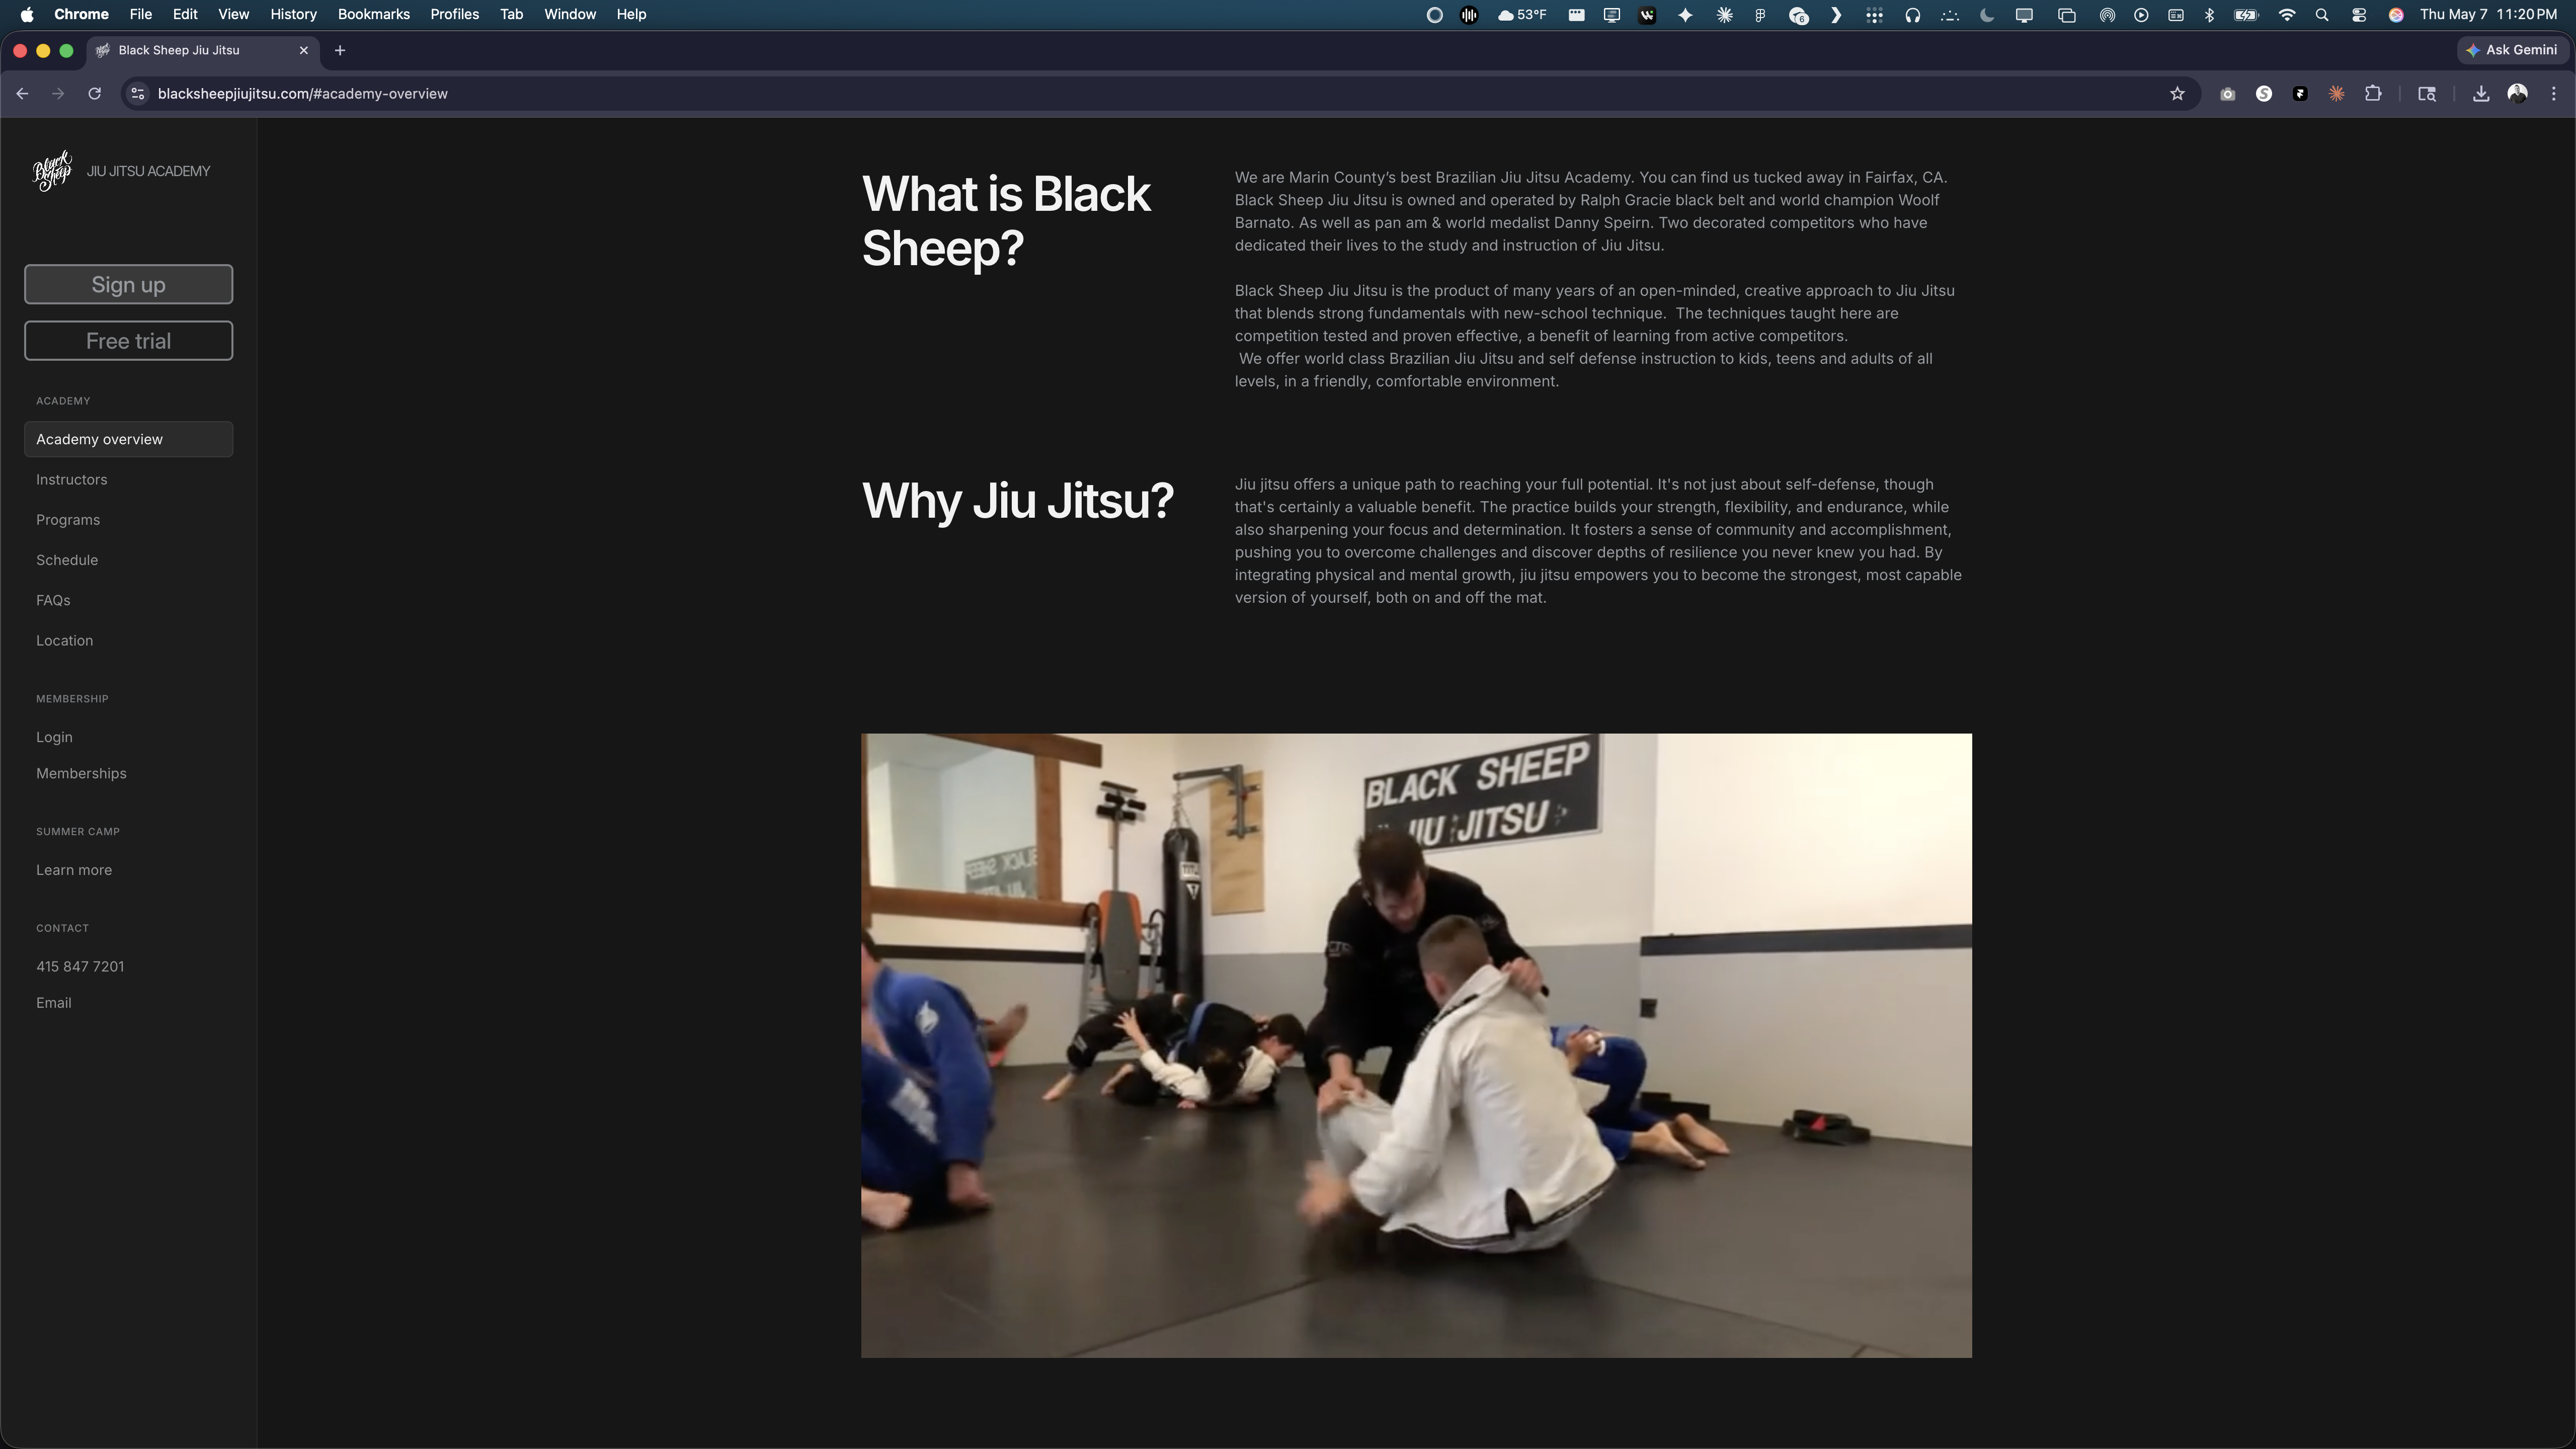Open the Chrome application menu
The width and height of the screenshot is (2576, 1449).
81,14
